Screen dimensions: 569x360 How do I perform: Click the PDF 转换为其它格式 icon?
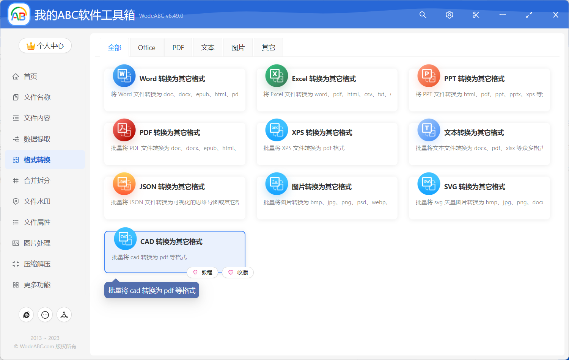coord(124,130)
